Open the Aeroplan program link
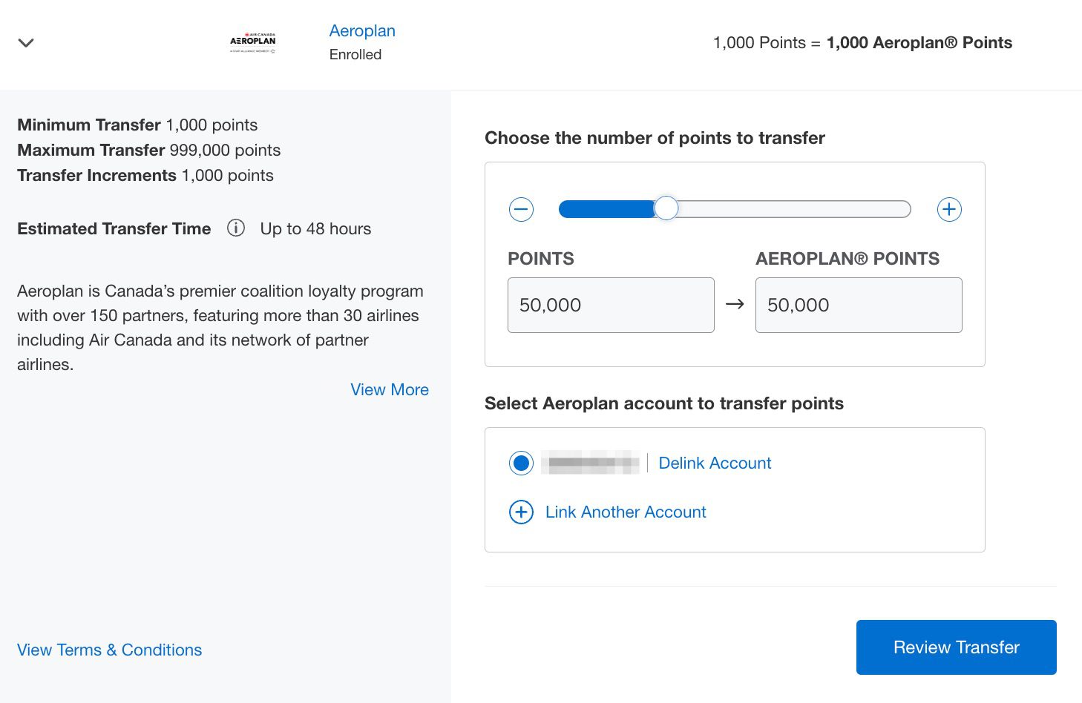 pos(362,30)
